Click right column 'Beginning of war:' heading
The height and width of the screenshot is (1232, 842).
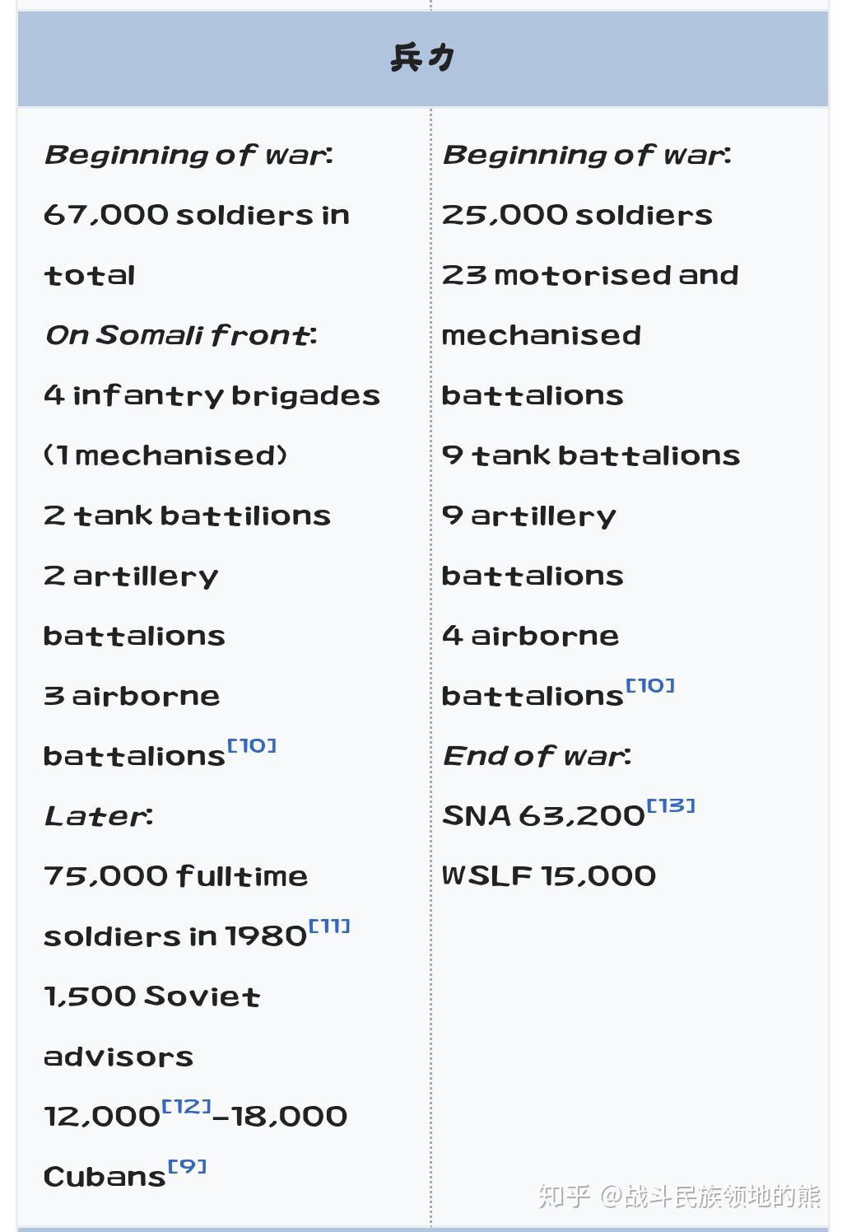click(587, 155)
